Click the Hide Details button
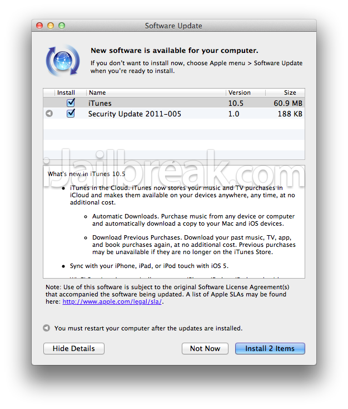Image resolution: width=348 pixels, height=409 pixels. point(74,348)
